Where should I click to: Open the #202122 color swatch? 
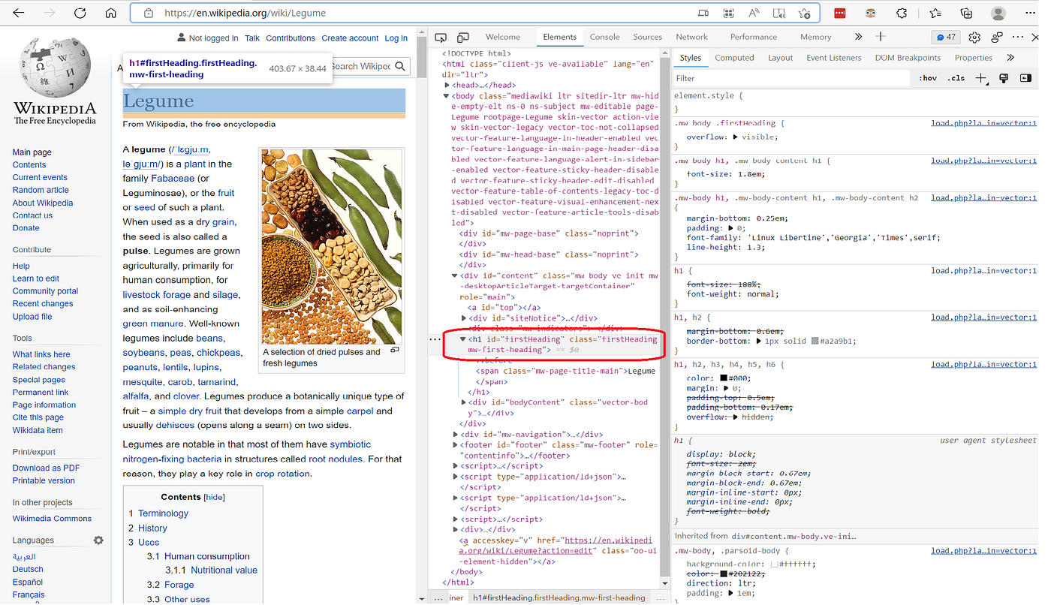coord(724,573)
